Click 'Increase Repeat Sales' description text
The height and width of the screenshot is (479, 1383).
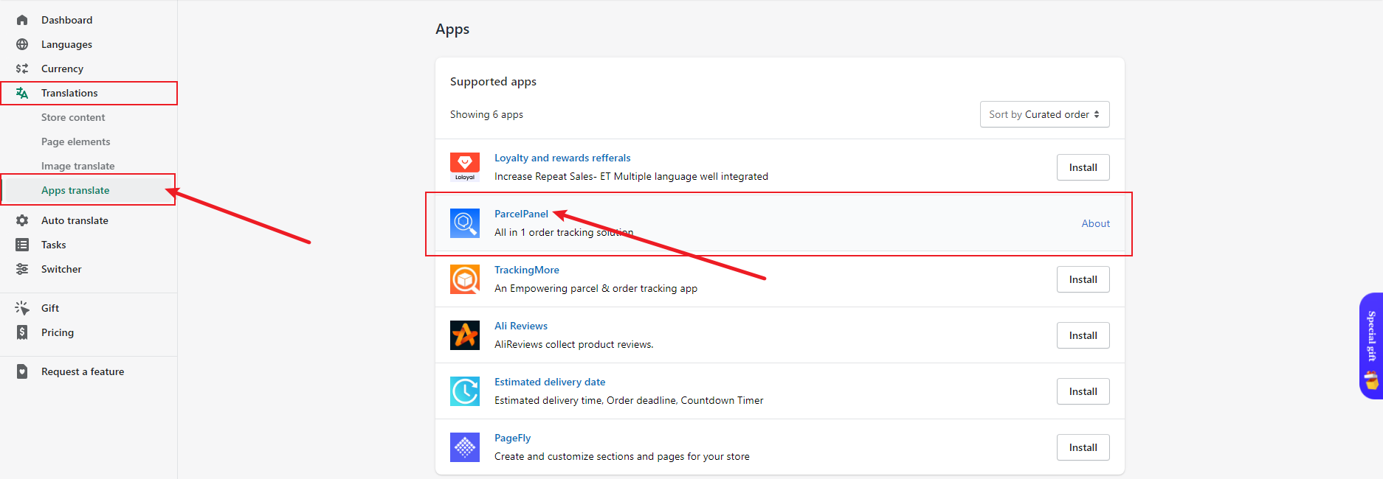631,176
